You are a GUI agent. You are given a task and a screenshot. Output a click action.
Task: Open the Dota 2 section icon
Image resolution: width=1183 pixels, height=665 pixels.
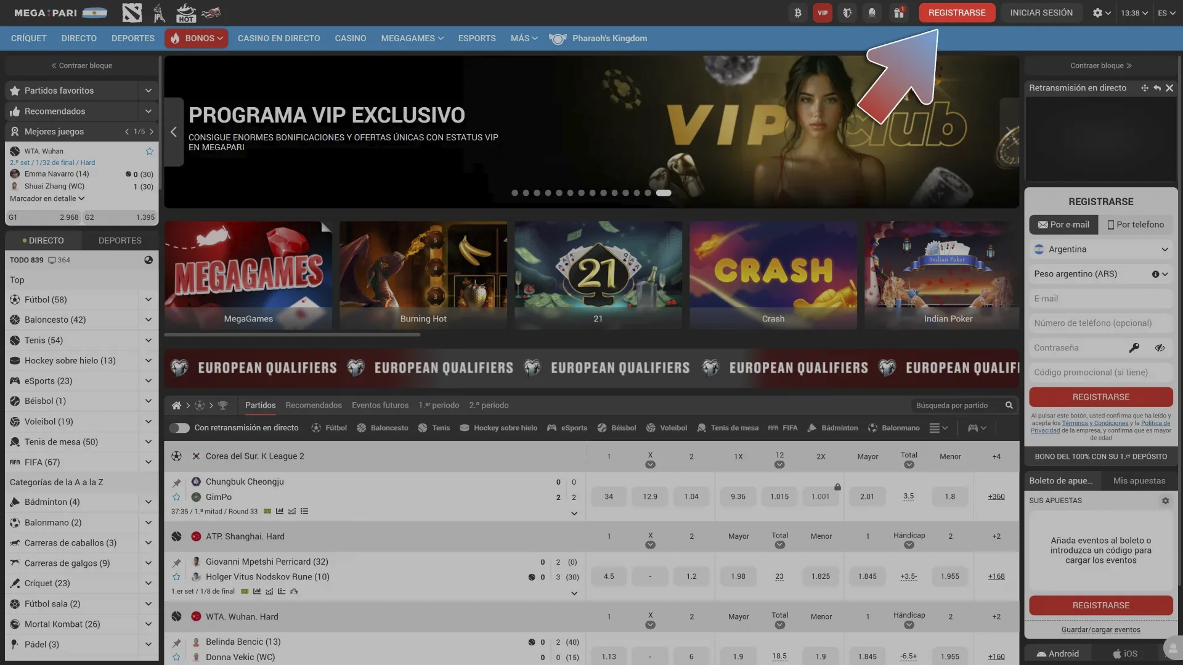coord(132,12)
